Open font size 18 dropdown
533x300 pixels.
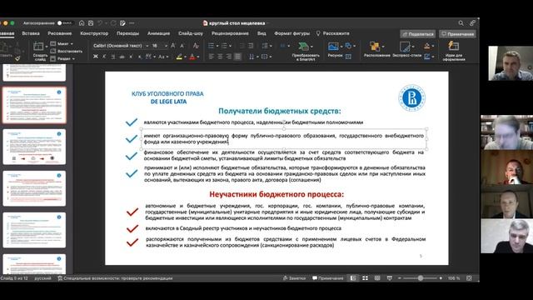click(167, 46)
